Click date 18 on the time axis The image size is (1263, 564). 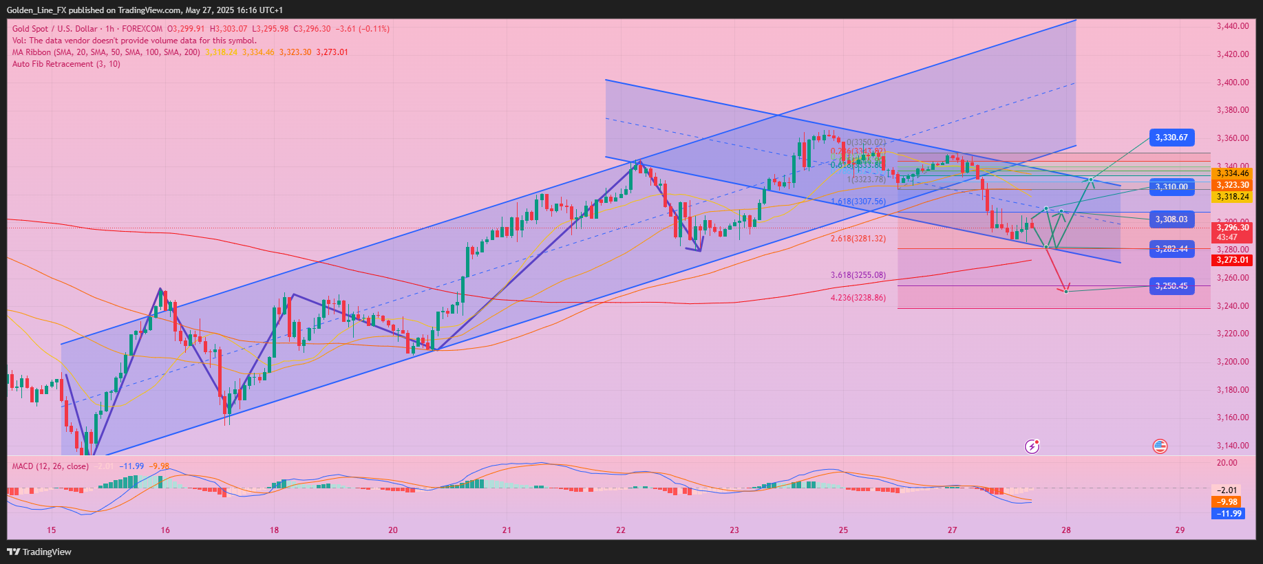[x=275, y=530]
